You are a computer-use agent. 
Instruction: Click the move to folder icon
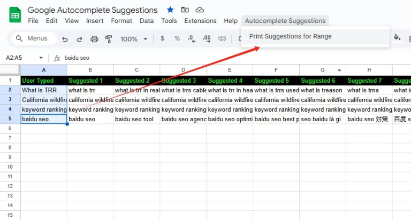tap(185, 10)
